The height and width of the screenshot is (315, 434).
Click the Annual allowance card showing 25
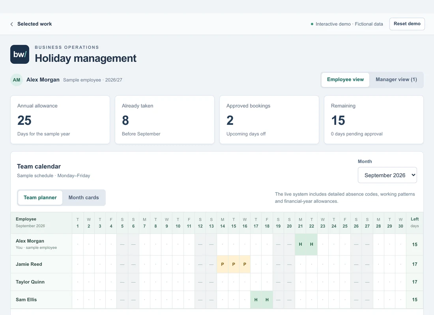[x=60, y=120]
